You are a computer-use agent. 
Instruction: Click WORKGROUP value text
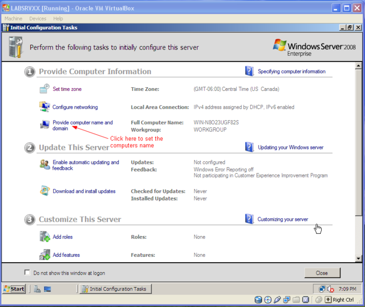coord(210,129)
